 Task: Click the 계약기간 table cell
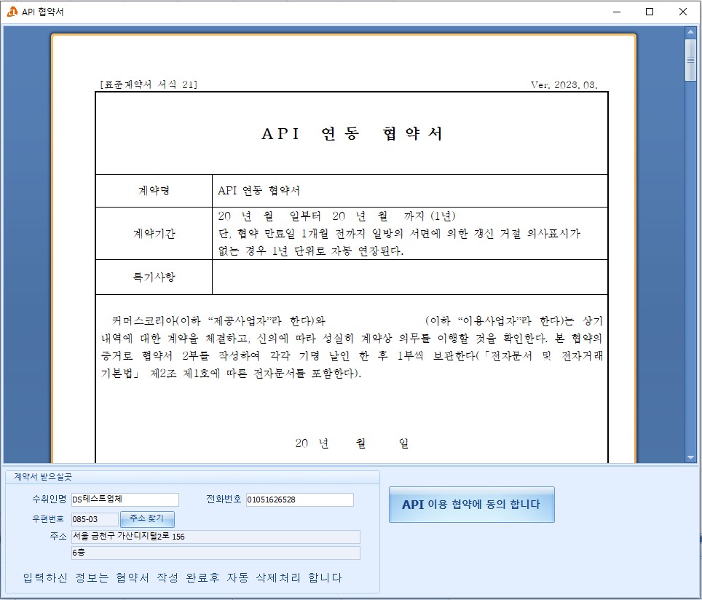154,233
